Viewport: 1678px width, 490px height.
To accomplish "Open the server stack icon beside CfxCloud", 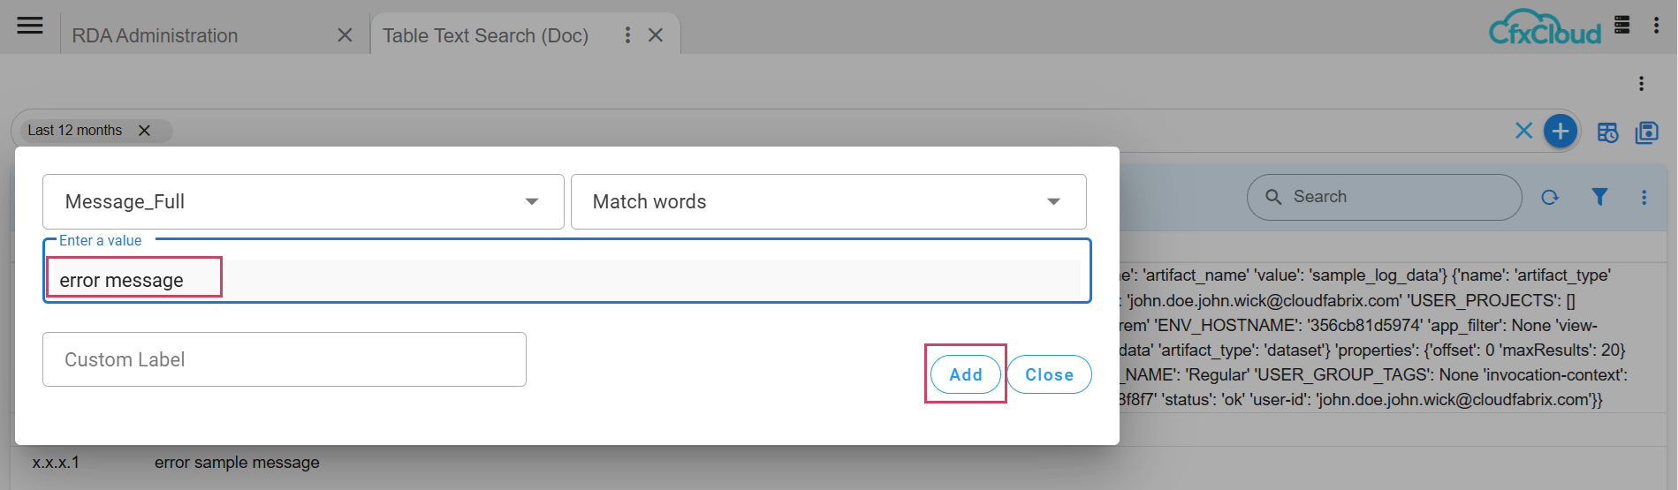I will click(1621, 25).
